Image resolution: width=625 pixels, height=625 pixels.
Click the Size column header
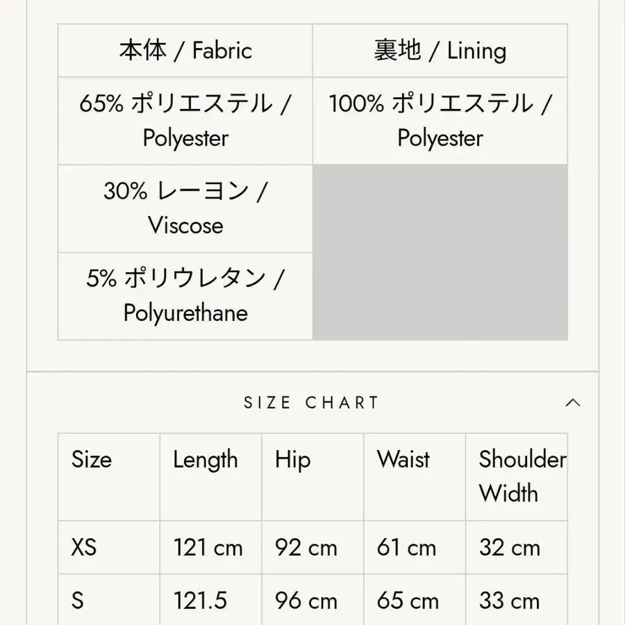(x=92, y=460)
